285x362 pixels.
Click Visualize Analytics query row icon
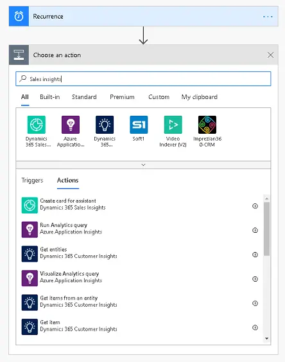tap(30, 278)
